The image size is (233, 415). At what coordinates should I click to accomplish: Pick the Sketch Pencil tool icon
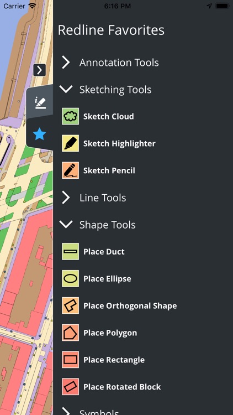tap(70, 170)
